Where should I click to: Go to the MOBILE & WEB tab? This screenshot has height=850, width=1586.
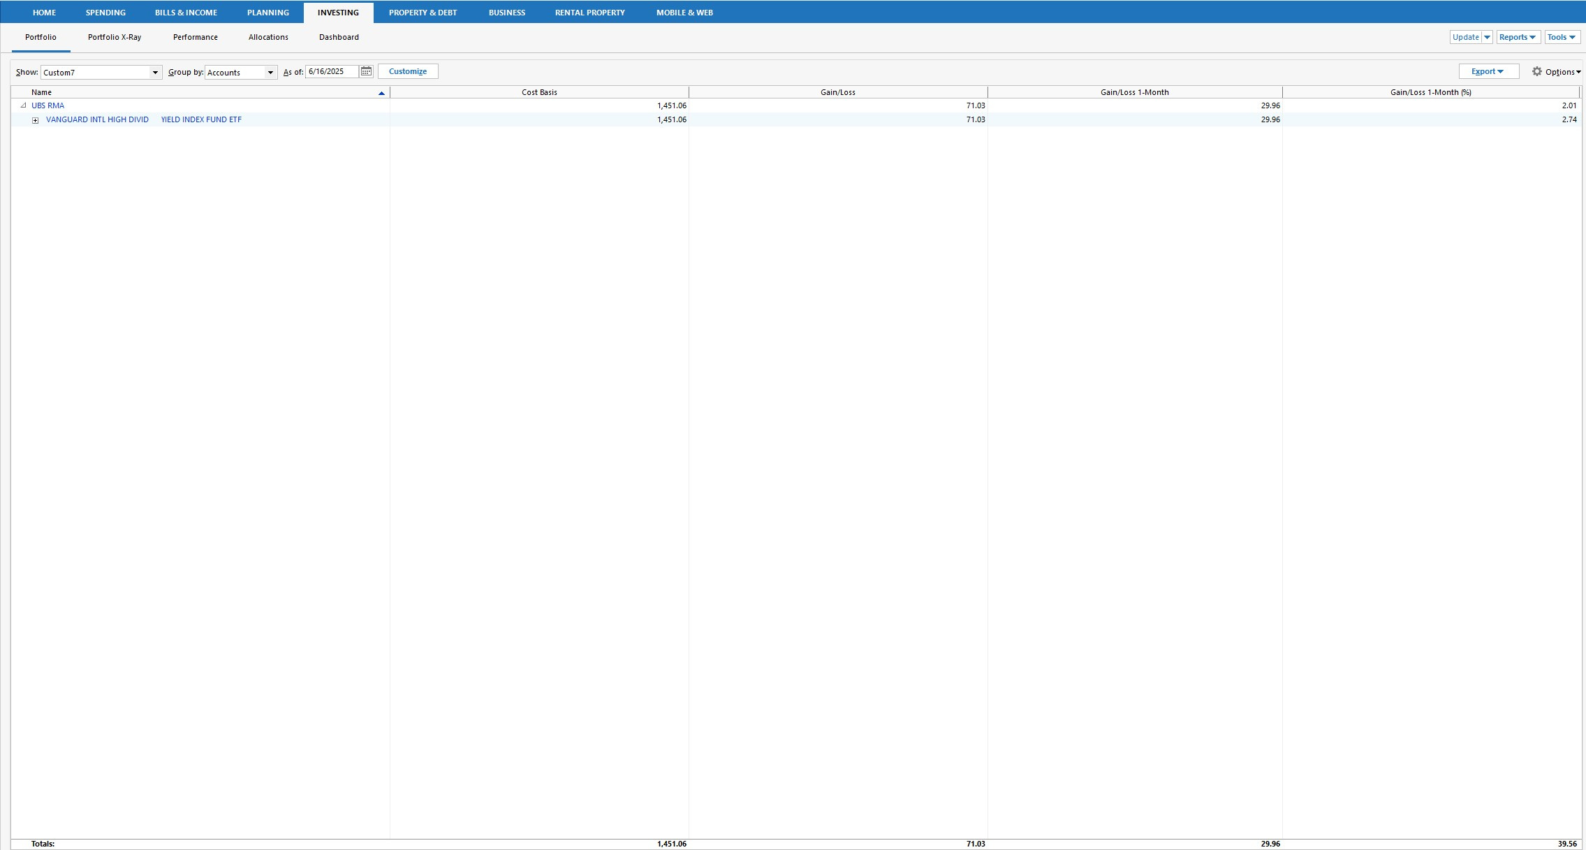click(684, 13)
